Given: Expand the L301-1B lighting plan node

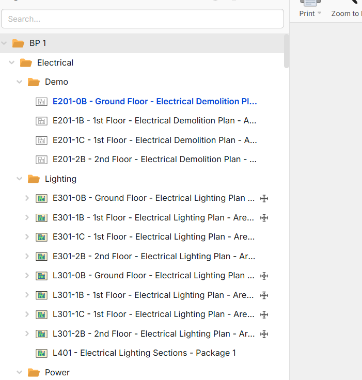Looking at the screenshot, I should click(x=27, y=295).
